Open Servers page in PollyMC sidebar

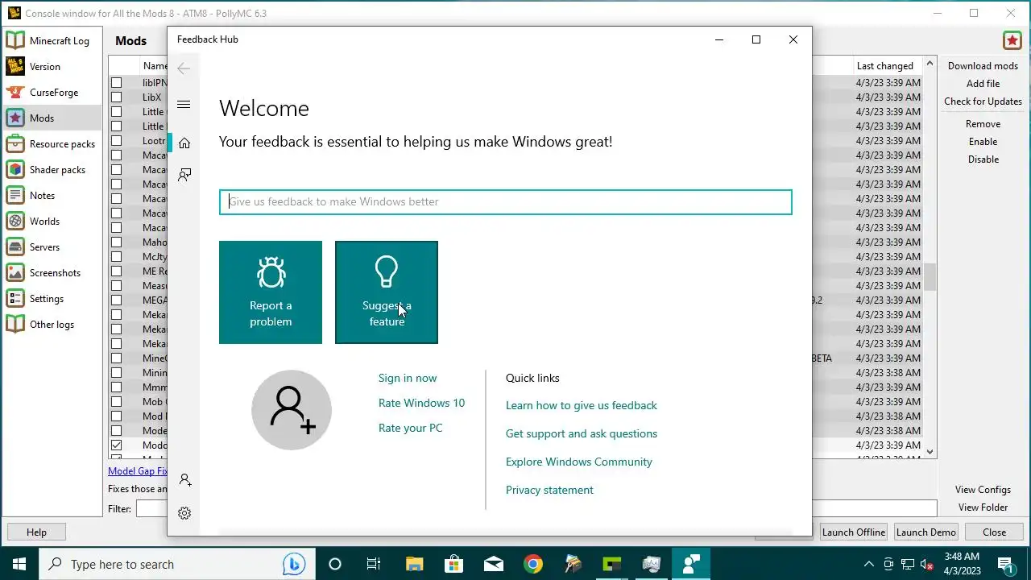[53, 246]
